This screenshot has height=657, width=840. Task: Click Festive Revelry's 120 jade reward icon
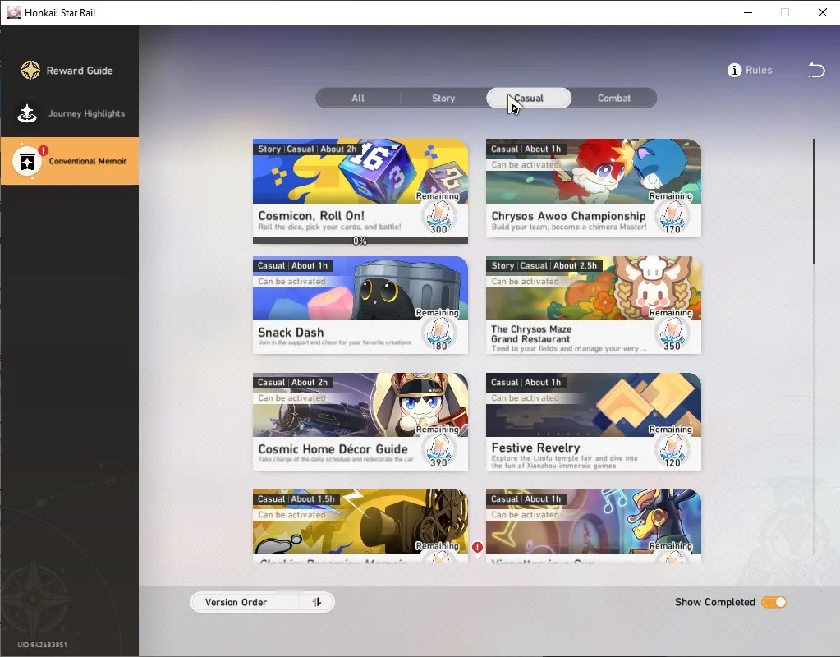pos(672,451)
